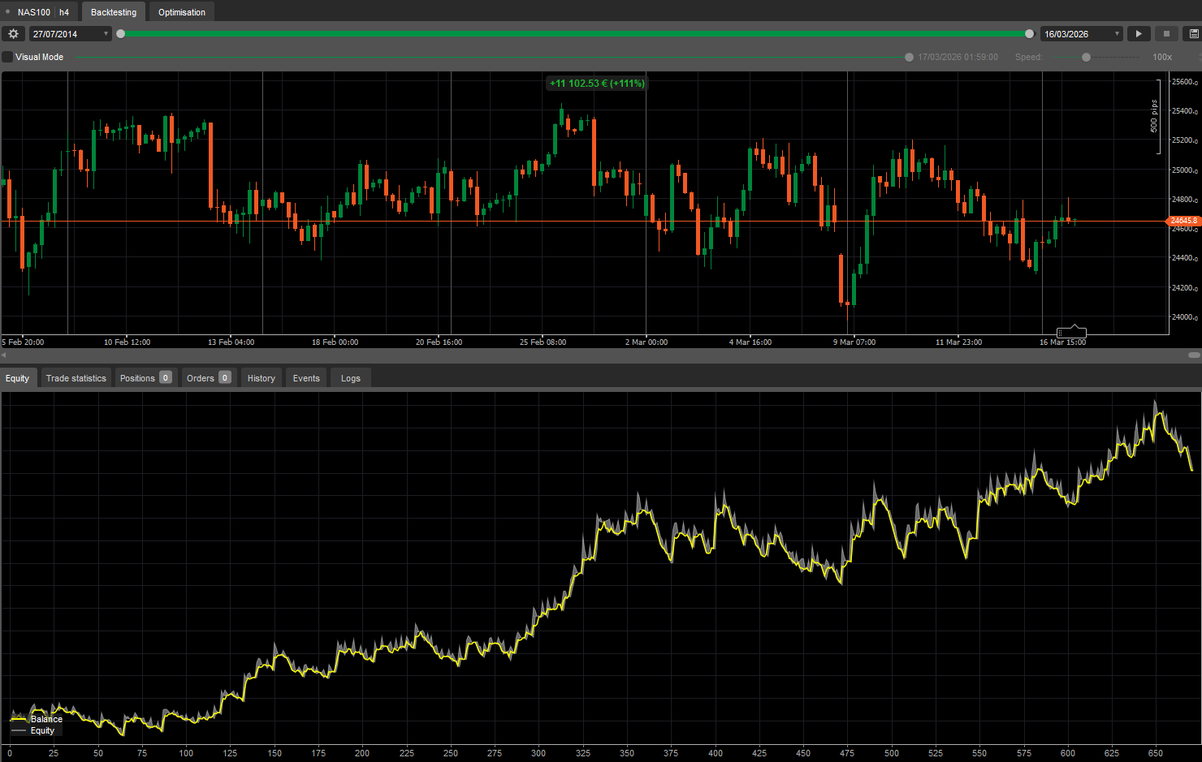1202x762 pixels.
Task: Switch to the Optimisation tab
Action: 181,11
